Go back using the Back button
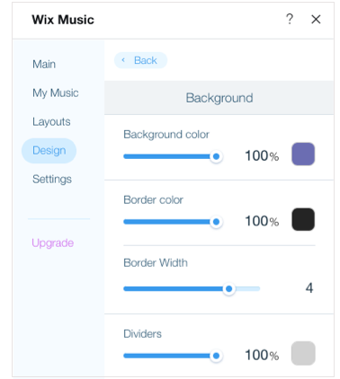This screenshot has height=379, width=340. (x=140, y=60)
